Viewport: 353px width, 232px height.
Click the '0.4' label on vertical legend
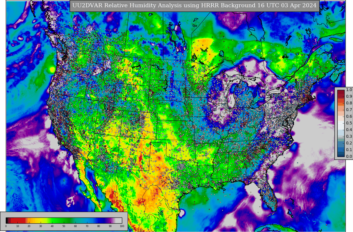coord(349,130)
